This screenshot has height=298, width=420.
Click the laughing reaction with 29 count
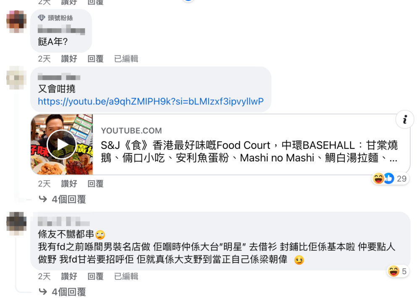(x=378, y=178)
